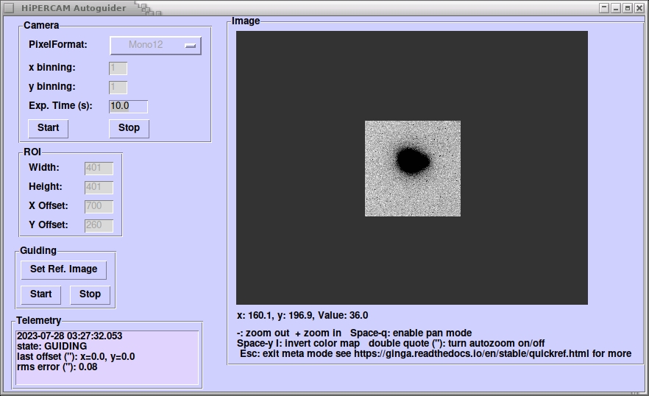Click the shade window button in title bar

pos(604,8)
